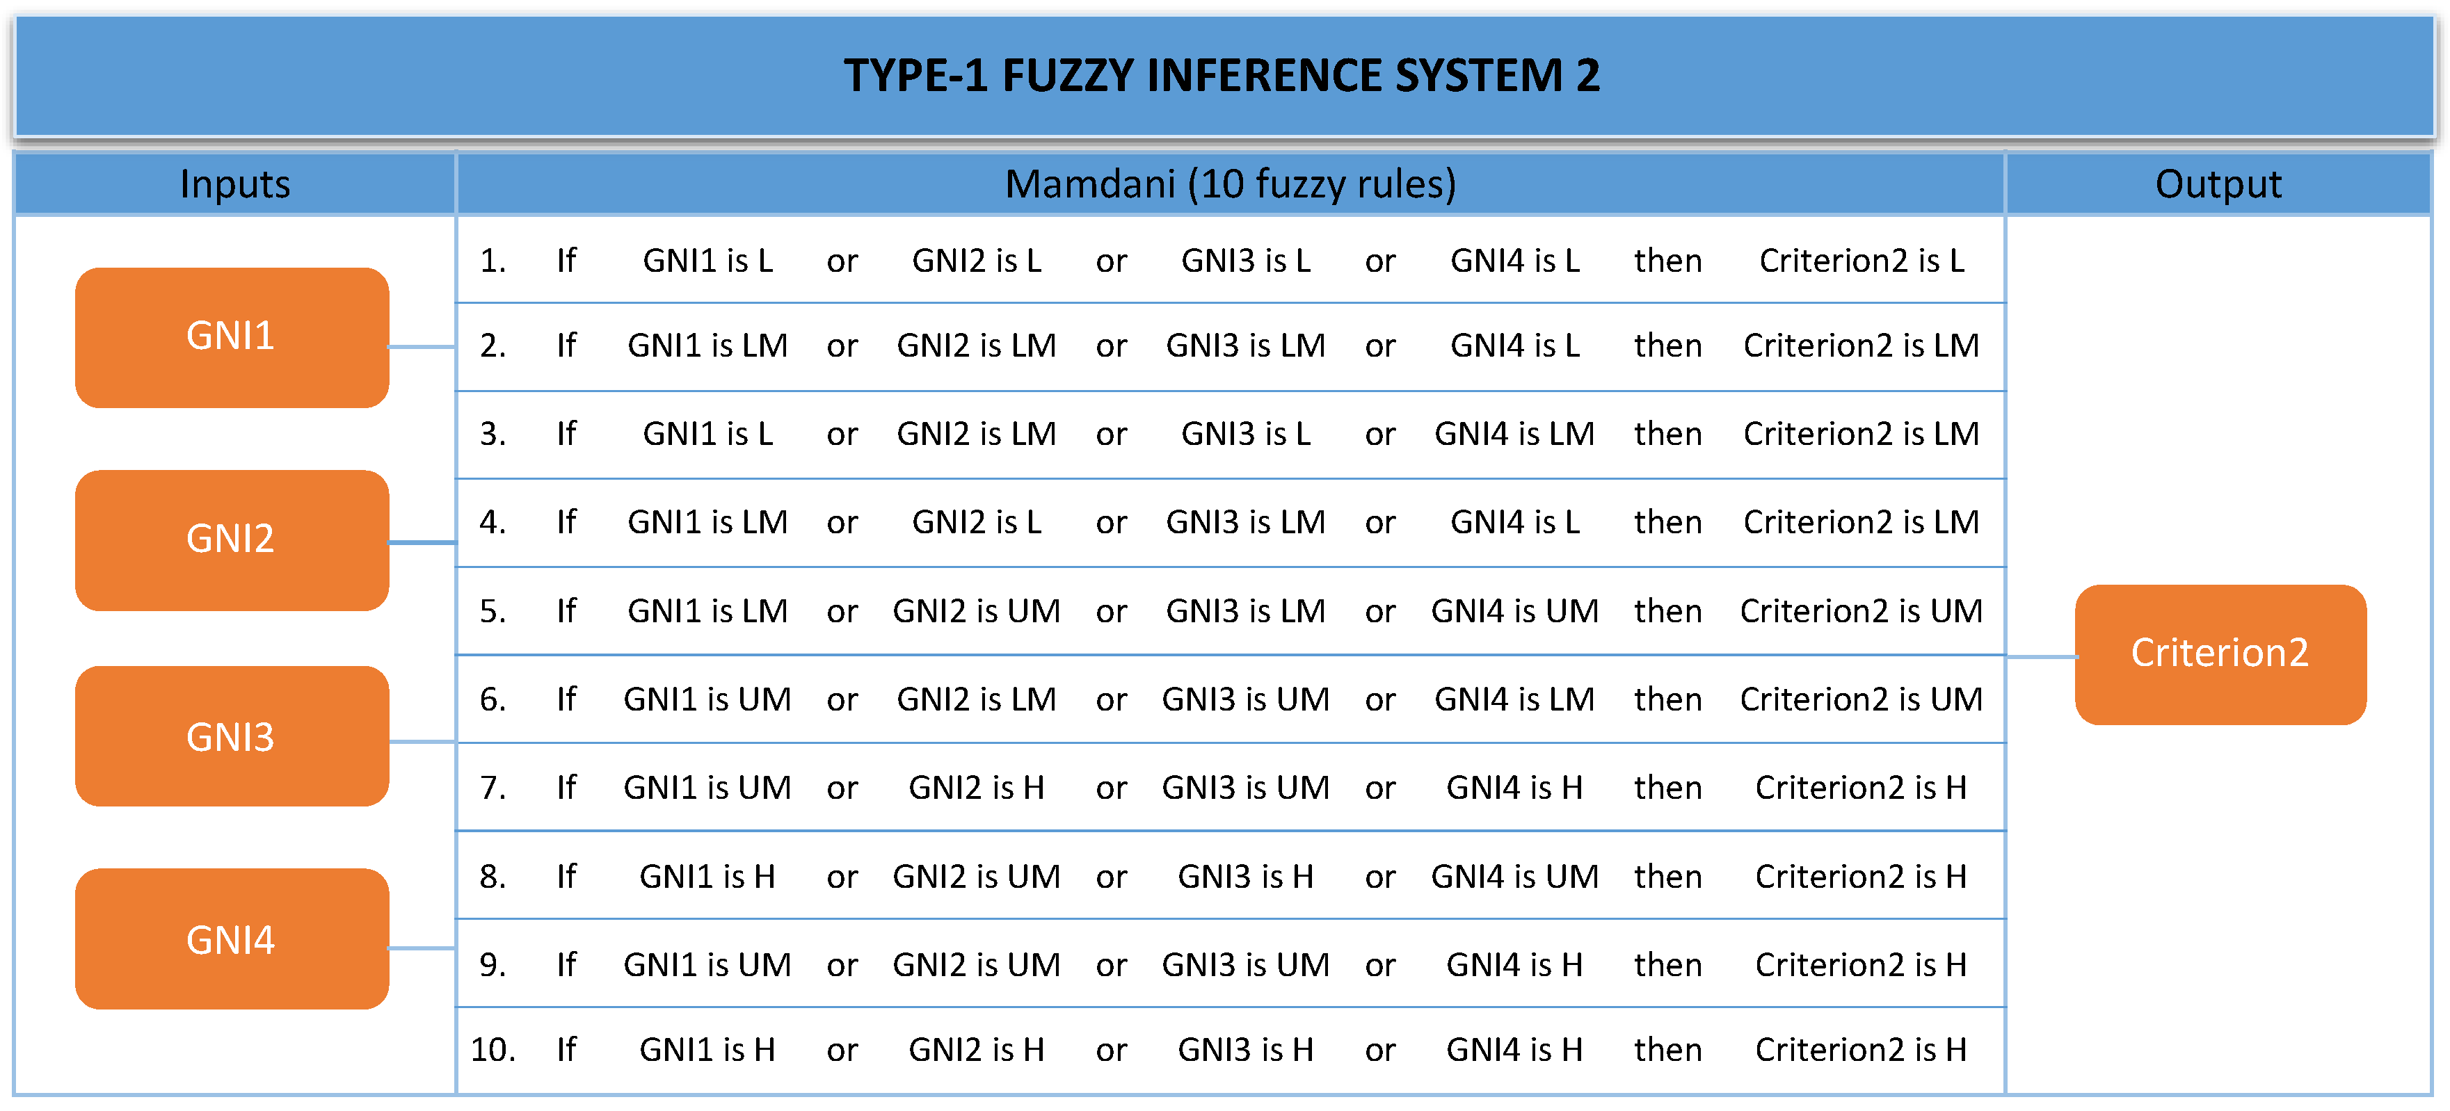Click "GNI2 is L" in rule 4
This screenshot has width=2450, height=1111.
976,521
